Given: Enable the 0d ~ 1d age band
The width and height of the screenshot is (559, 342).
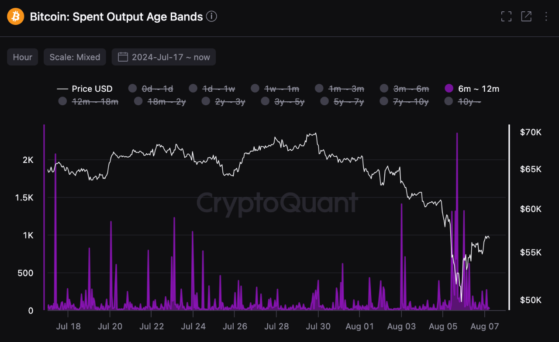Looking at the screenshot, I should click(132, 88).
